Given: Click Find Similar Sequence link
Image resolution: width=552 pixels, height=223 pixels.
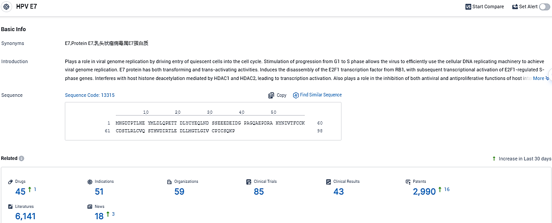Looking at the screenshot, I should tap(320, 95).
